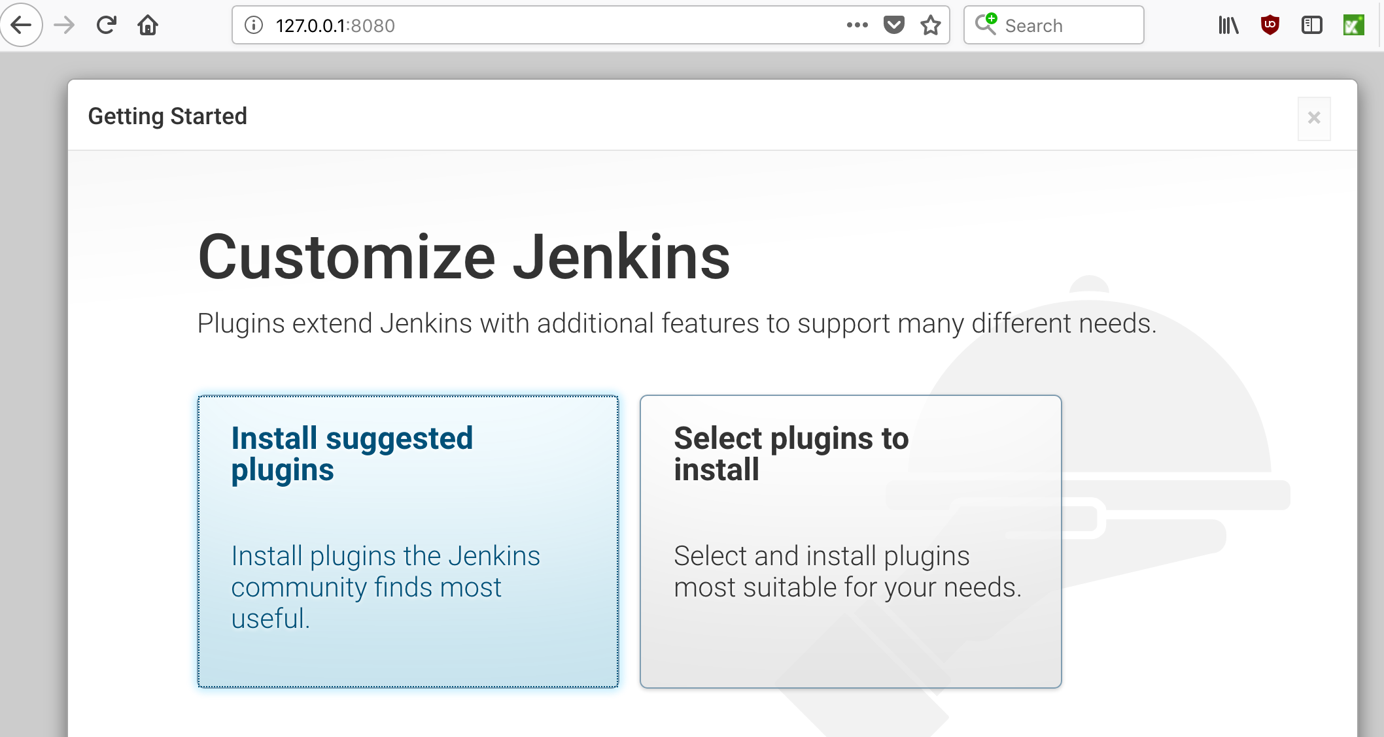Choose Select plugins to install
This screenshot has height=737, width=1384.
click(850, 542)
